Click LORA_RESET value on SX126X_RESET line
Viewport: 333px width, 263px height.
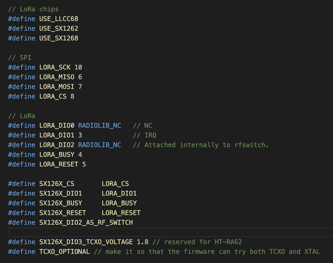[121, 213]
